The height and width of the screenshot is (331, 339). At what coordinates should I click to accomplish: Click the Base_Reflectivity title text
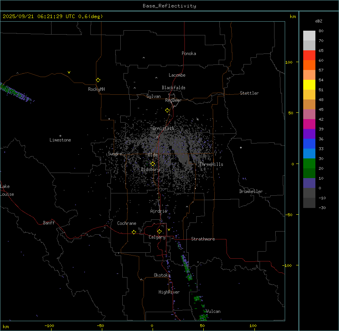(169, 6)
